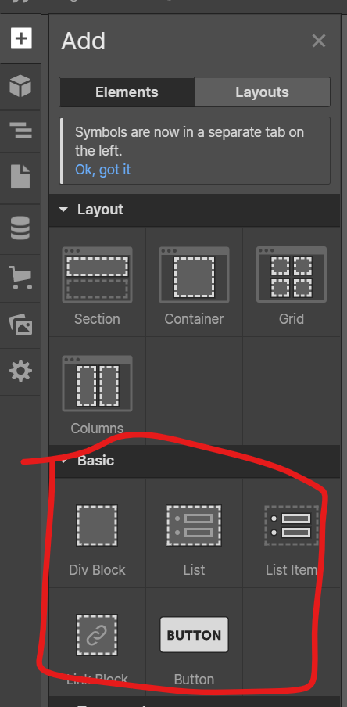Open the Pages panel icon
This screenshot has height=707, width=347.
[20, 176]
